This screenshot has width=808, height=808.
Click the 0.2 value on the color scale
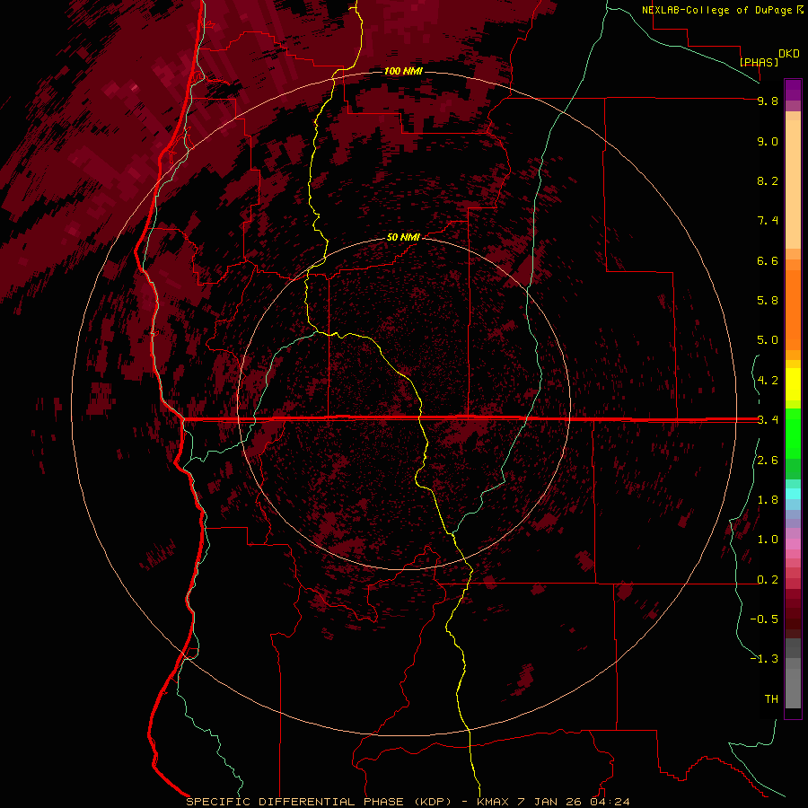pos(768,580)
